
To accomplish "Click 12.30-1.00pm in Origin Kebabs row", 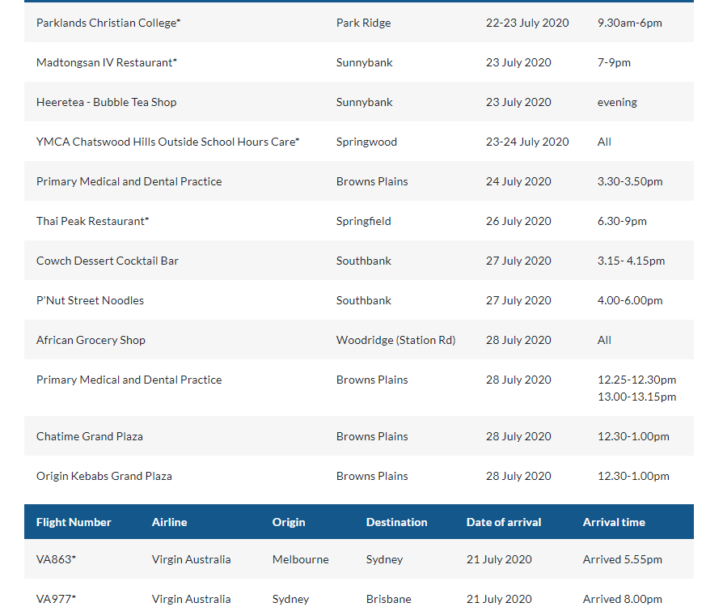I will pyautogui.click(x=633, y=477).
